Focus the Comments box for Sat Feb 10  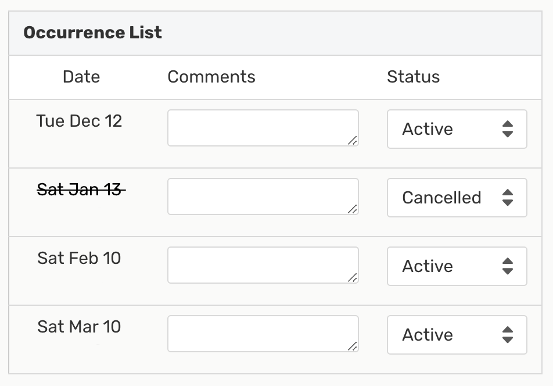[x=263, y=265]
